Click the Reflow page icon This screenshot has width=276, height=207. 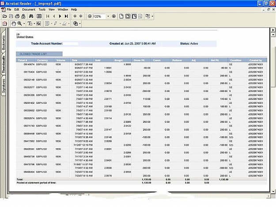click(140, 16)
